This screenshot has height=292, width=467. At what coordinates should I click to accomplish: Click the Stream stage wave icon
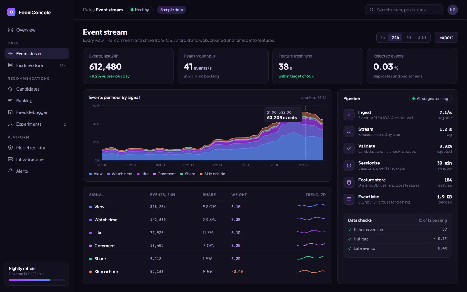349,132
